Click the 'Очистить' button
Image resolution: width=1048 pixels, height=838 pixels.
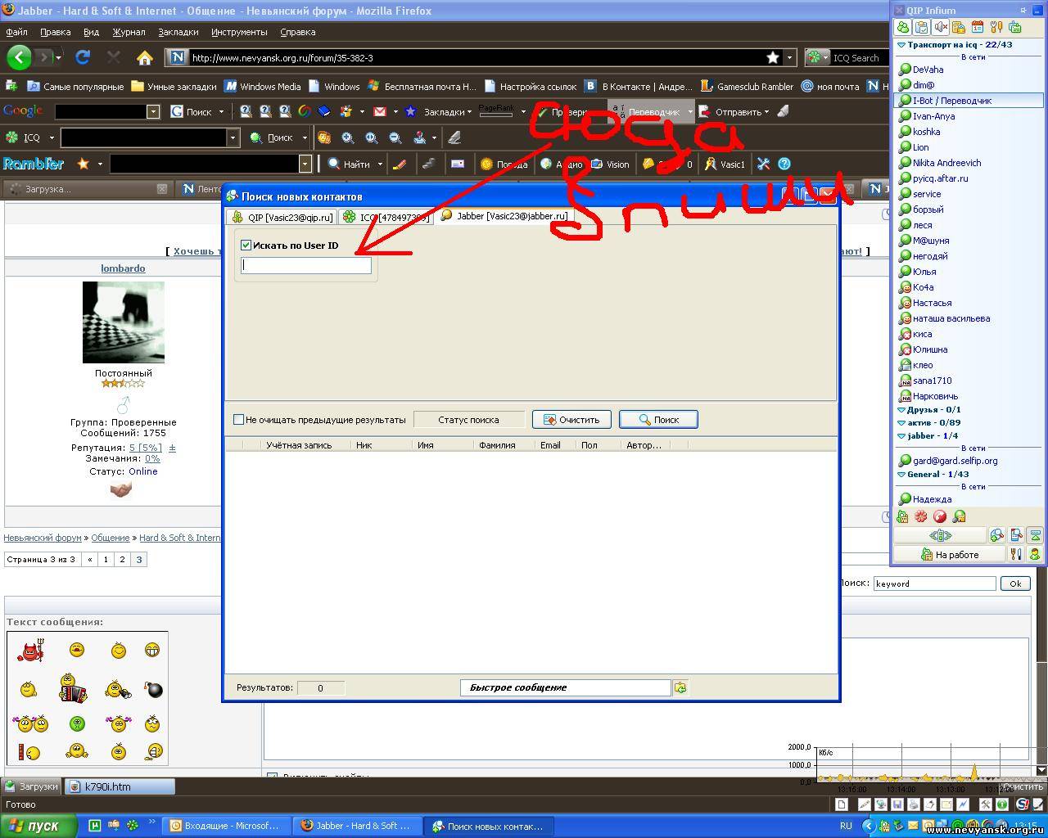(571, 419)
